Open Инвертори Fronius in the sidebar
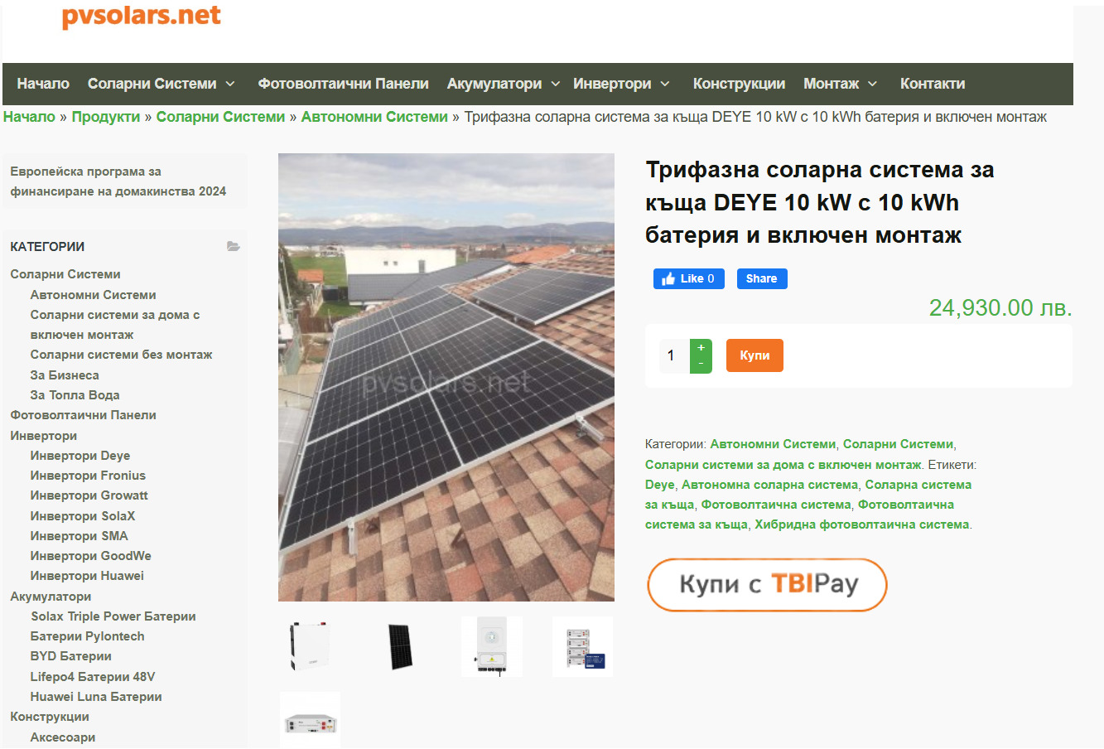 point(86,475)
